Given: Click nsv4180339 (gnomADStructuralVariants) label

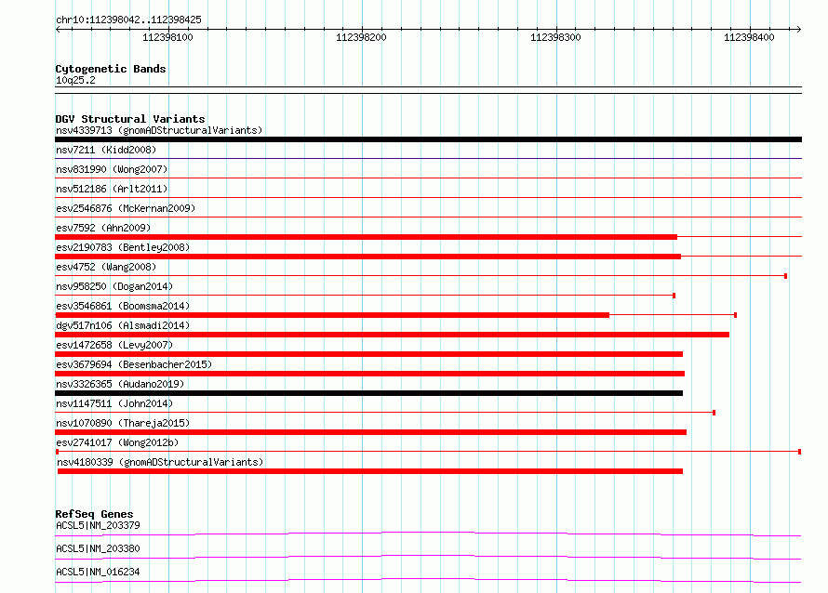Looking at the screenshot, I should click(x=160, y=462).
